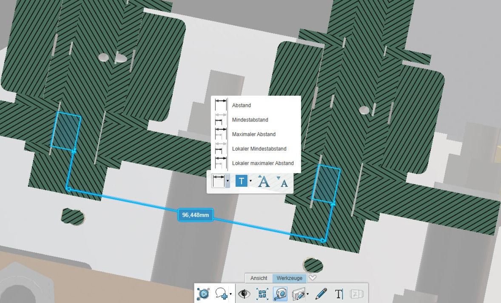Pick Lokaler maximaler Abstand option
This screenshot has width=501, height=303.
click(x=263, y=163)
